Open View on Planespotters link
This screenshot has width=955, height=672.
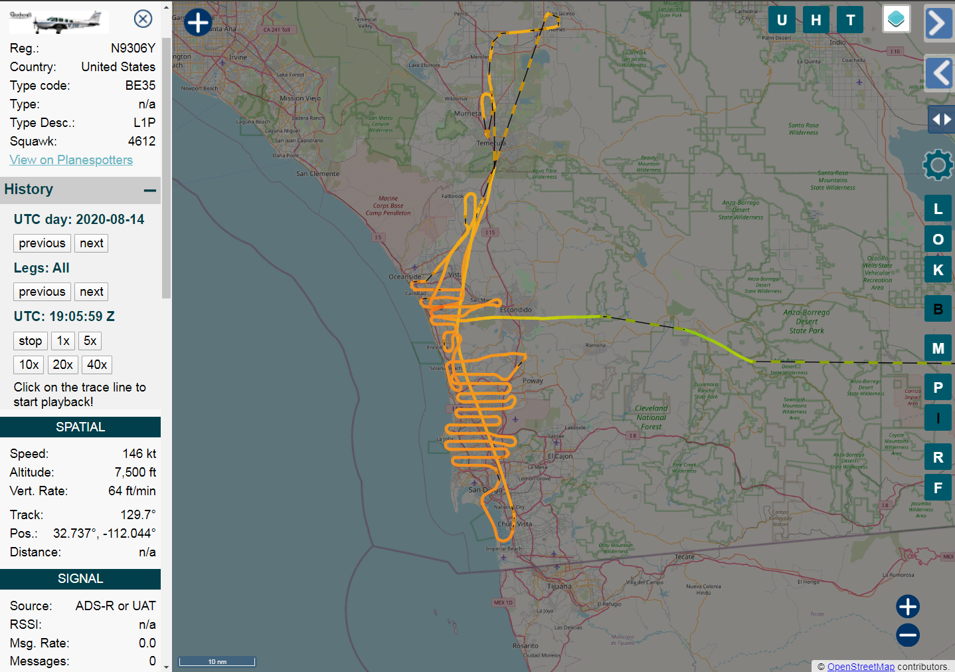(71, 160)
